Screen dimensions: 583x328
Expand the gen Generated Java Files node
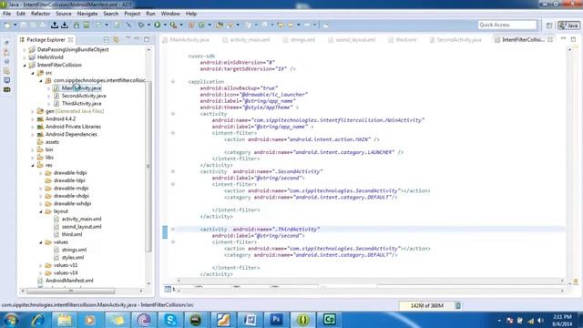point(33,111)
